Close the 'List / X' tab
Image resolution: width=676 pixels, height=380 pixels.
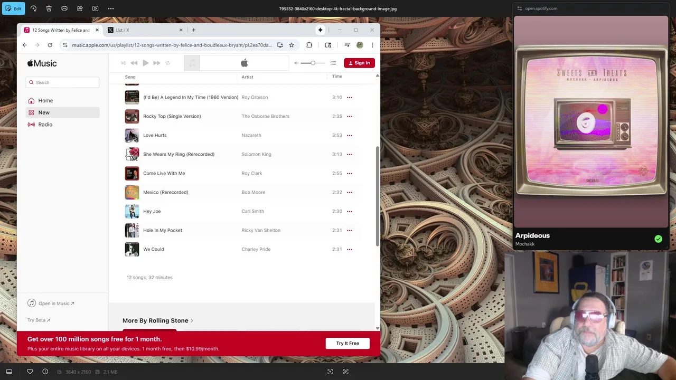(181, 30)
